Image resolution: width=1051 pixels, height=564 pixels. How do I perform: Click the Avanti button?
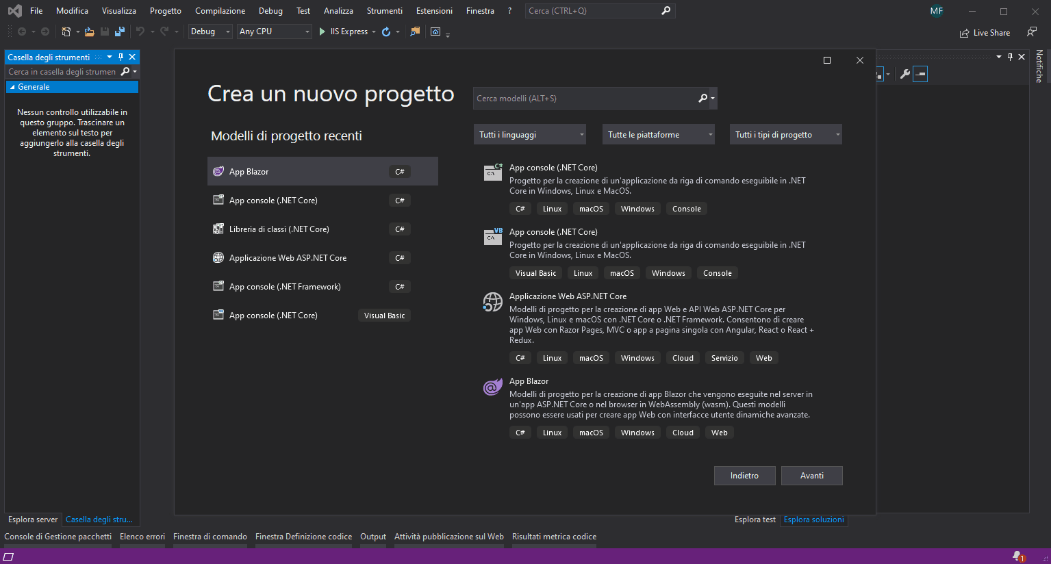(811, 476)
